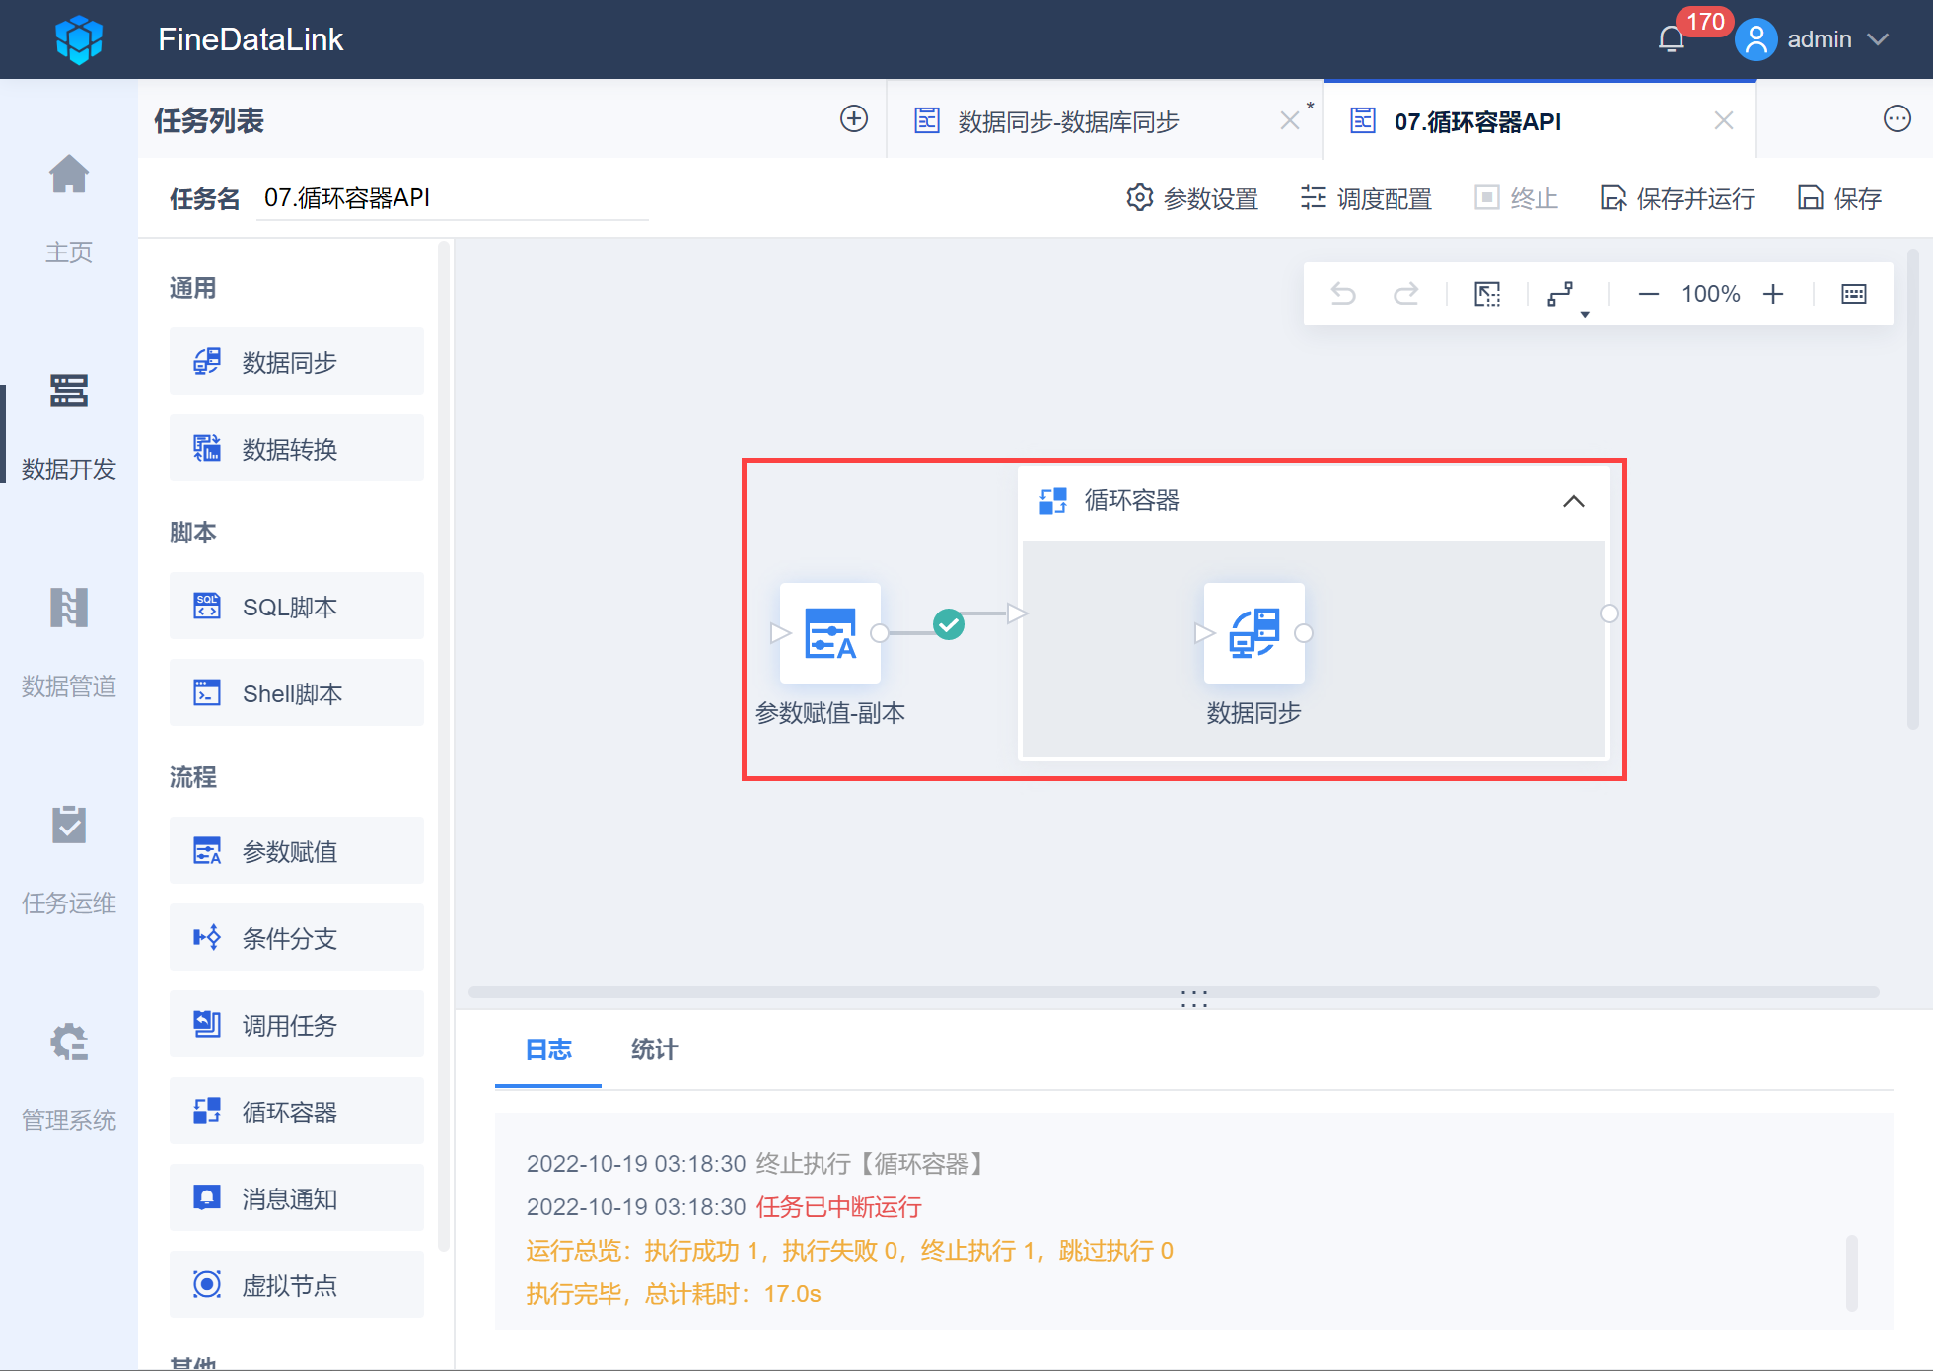
Task: Switch to 数据同步-数据库同步 tab
Action: 1069,121
